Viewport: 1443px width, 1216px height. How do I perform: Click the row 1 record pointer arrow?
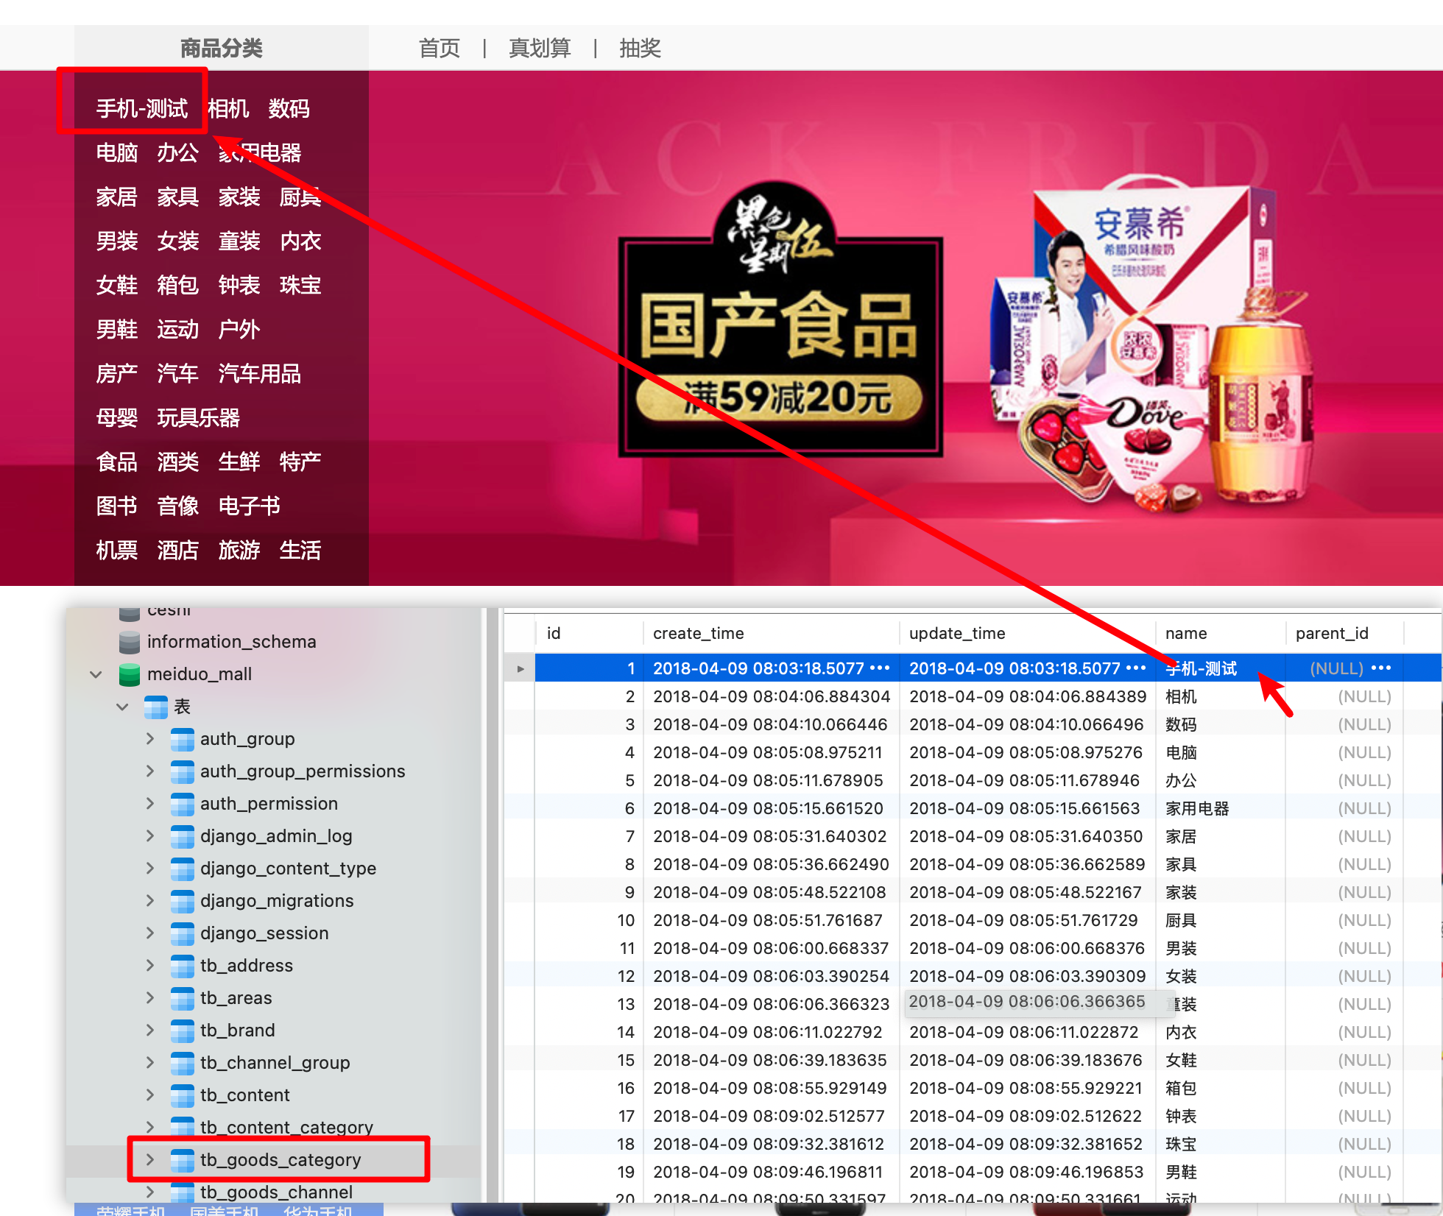(x=521, y=668)
